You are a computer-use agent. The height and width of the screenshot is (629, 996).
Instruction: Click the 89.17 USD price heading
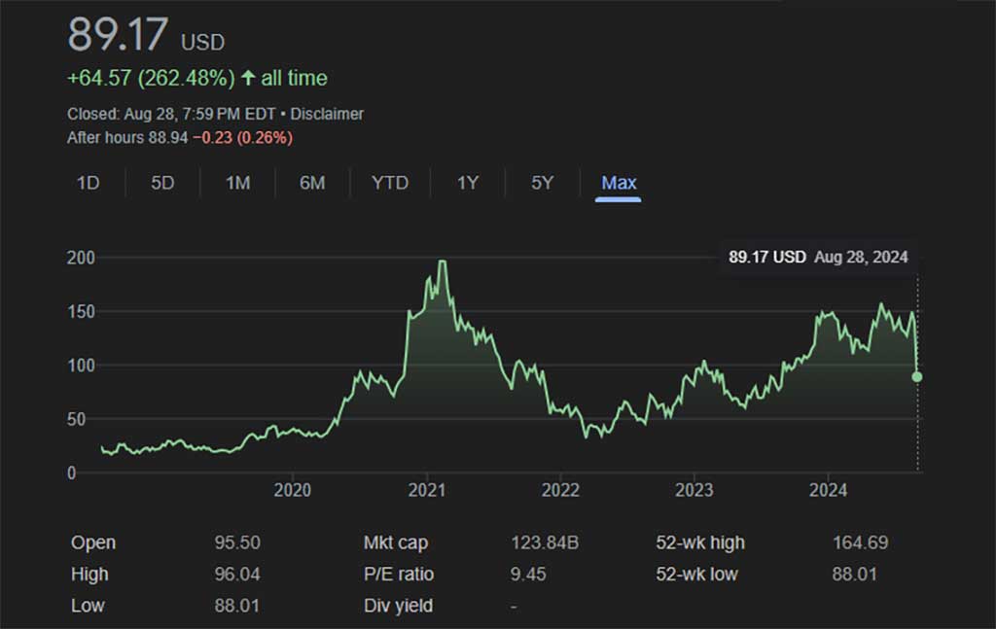coord(146,35)
